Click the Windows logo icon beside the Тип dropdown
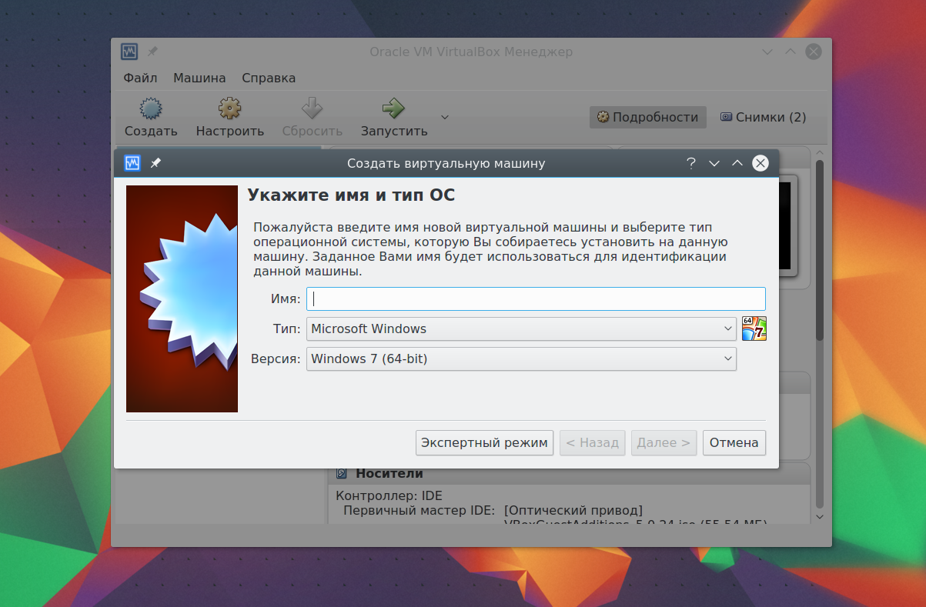 click(x=754, y=329)
